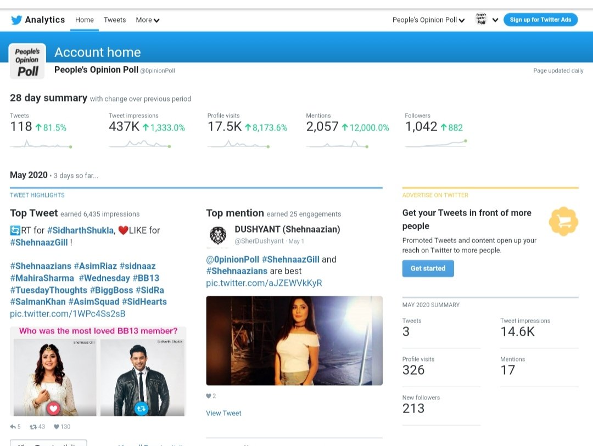Open the #SidharthShukla hashtag
This screenshot has width=593, height=446.
pos(81,230)
